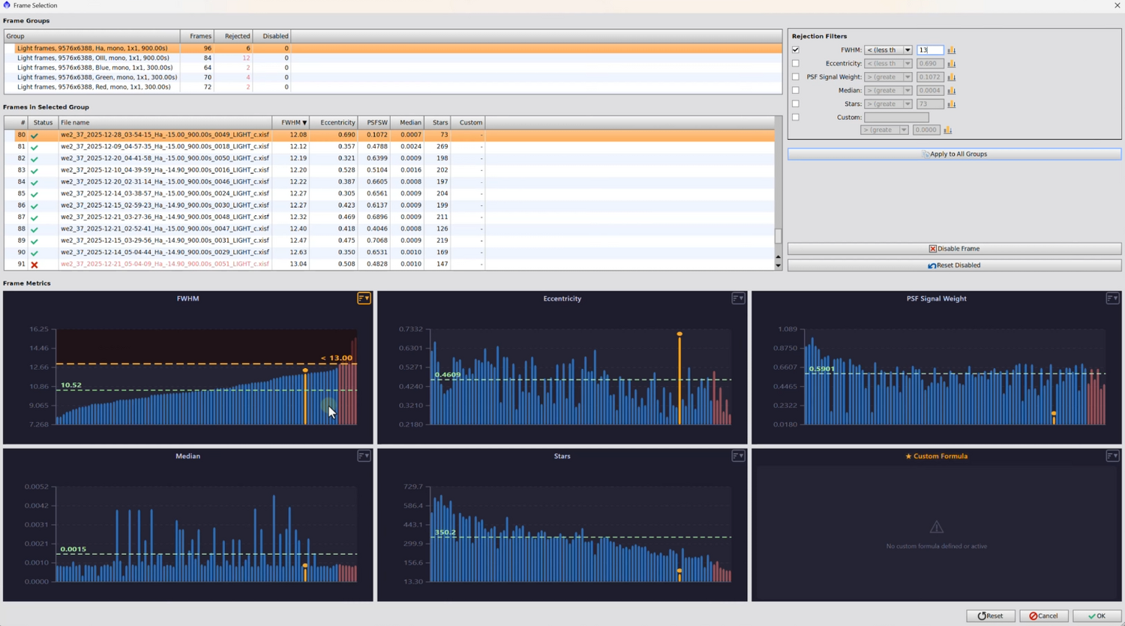This screenshot has width=1125, height=626.
Task: Click the Reset Disabled button
Action: [x=954, y=265]
